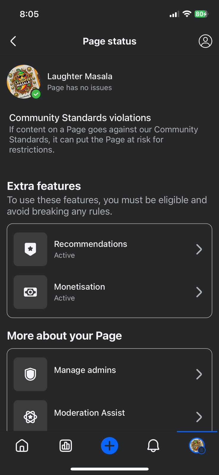Go to the Home tab

tap(22, 446)
